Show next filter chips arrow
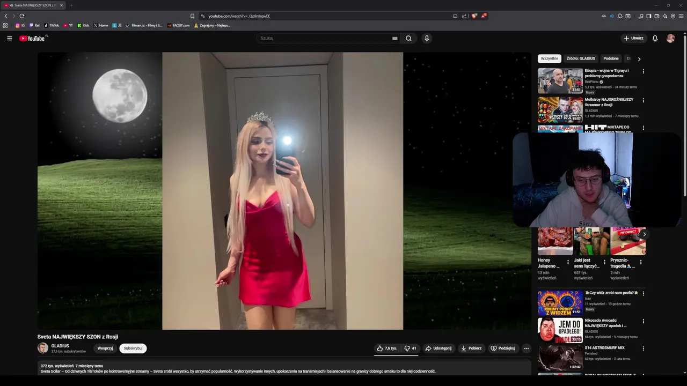This screenshot has height=386, width=687. (x=639, y=59)
